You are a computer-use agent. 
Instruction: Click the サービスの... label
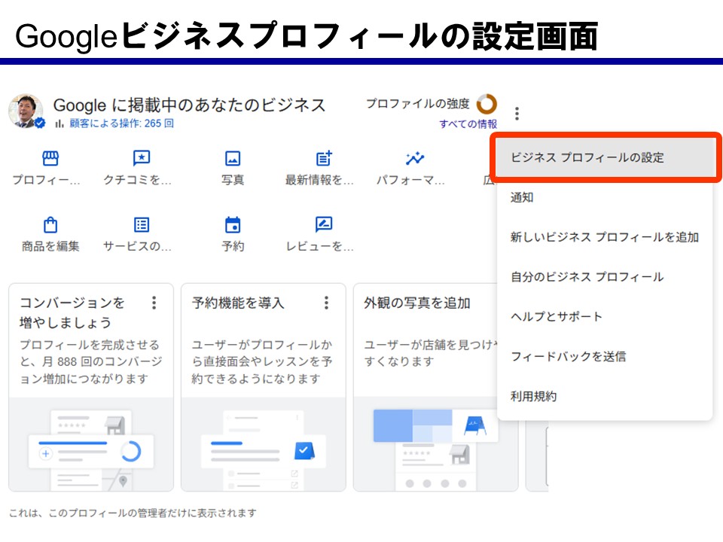(137, 246)
